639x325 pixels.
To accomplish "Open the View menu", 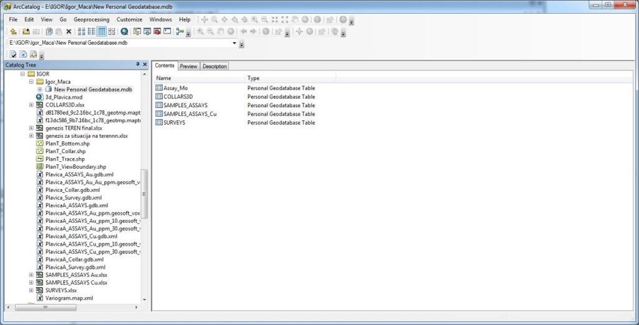I will coord(46,19).
